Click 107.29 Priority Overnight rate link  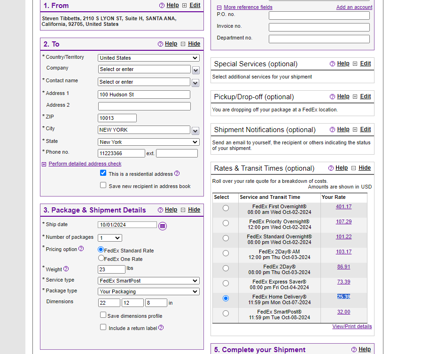(343, 221)
